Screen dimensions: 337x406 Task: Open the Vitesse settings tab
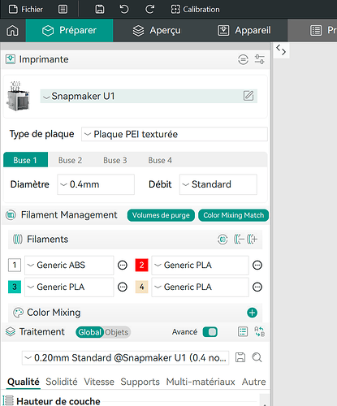(x=99, y=382)
